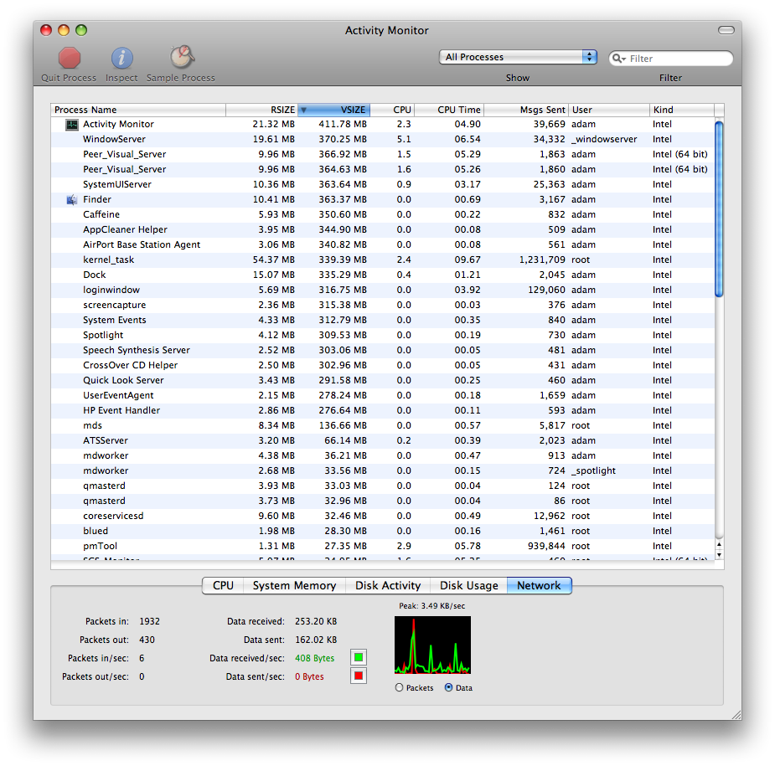775x766 pixels.
Task: Select the ATSServer process row
Action: tap(383, 440)
